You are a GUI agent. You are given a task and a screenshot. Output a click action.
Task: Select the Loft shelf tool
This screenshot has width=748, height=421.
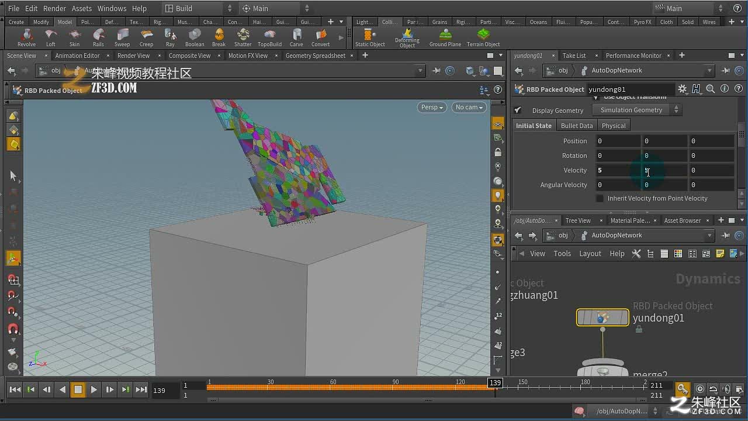pyautogui.click(x=51, y=37)
